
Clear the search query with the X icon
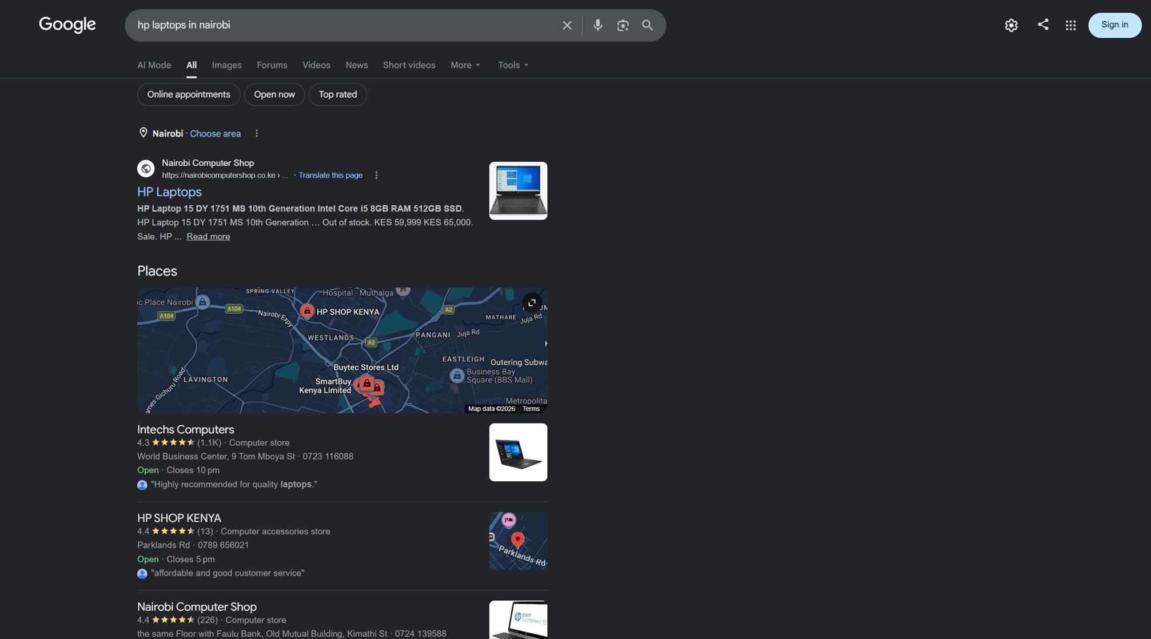point(567,25)
